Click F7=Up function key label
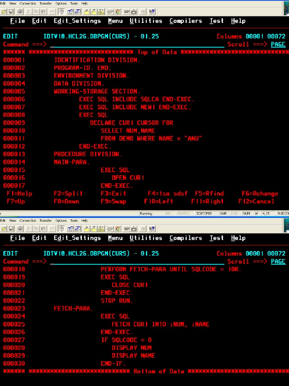The height and width of the screenshot is (386, 289). (16, 201)
